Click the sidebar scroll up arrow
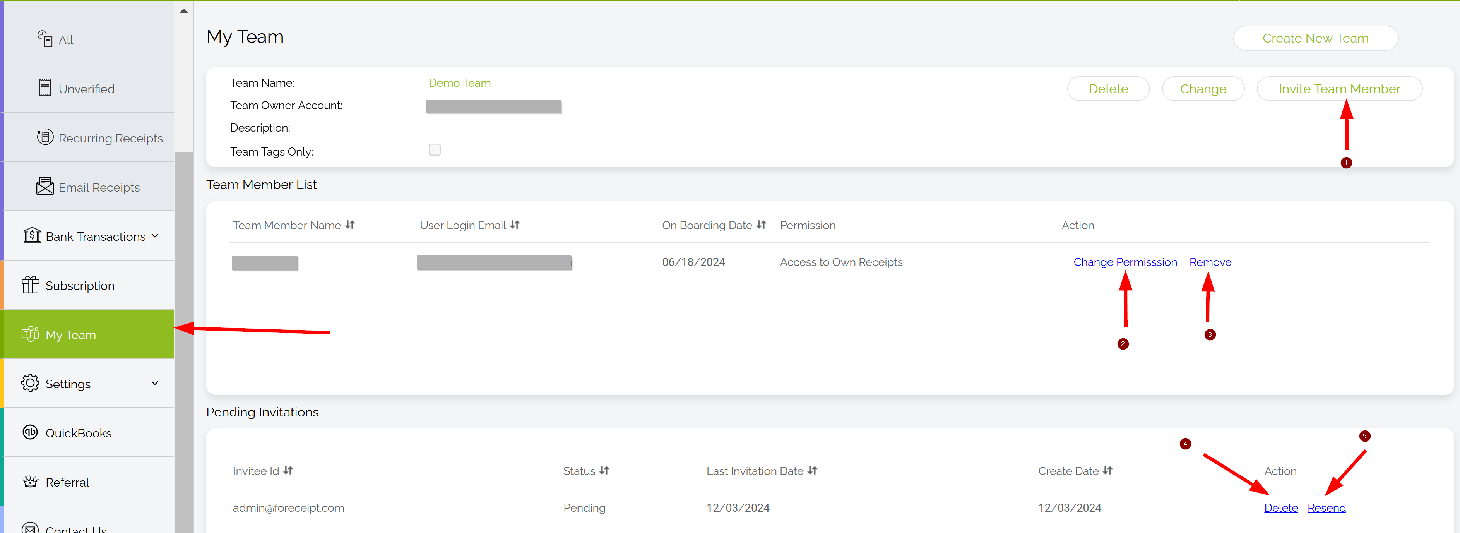Image resolution: width=1460 pixels, height=533 pixels. 184,11
